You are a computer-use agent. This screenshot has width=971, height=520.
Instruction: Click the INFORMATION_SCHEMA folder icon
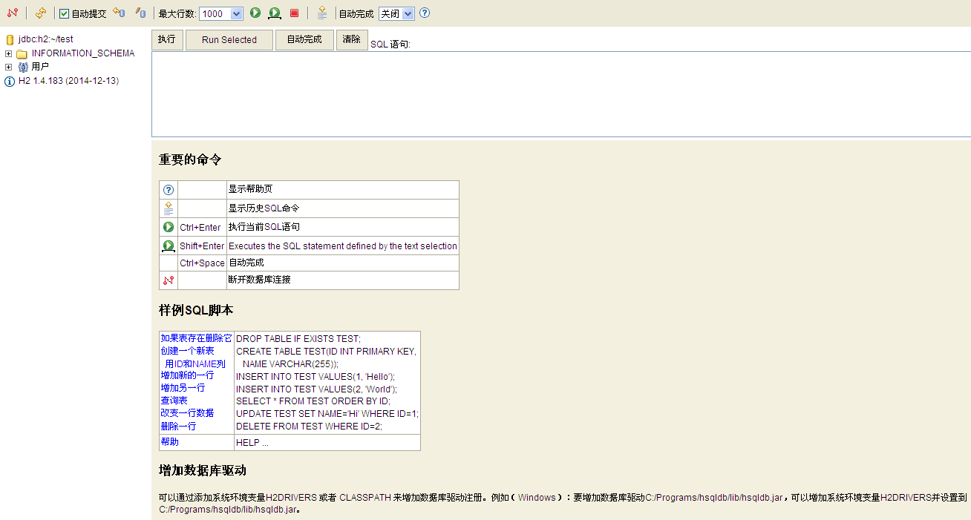click(22, 53)
